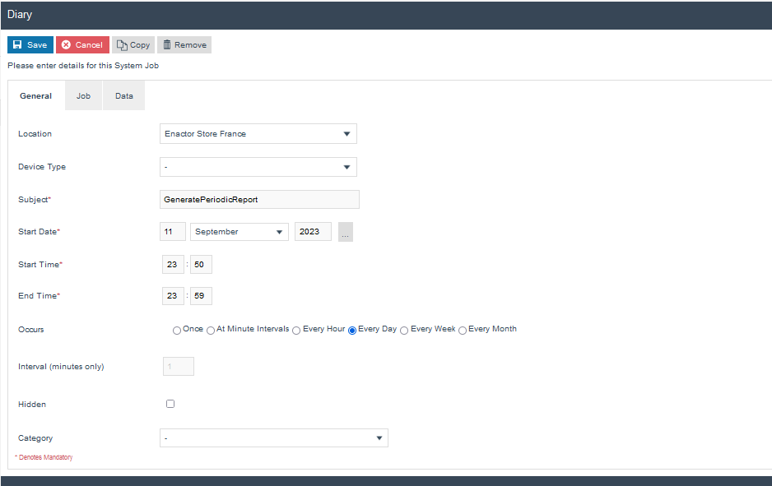Switch to the Job tab
Viewport: 772px width, 486px height.
pos(83,96)
